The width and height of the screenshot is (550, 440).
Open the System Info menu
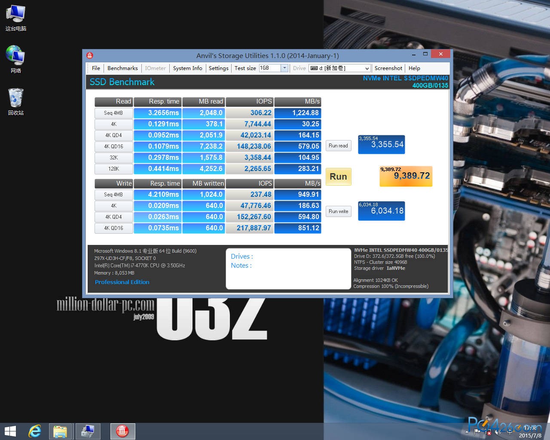tap(187, 68)
